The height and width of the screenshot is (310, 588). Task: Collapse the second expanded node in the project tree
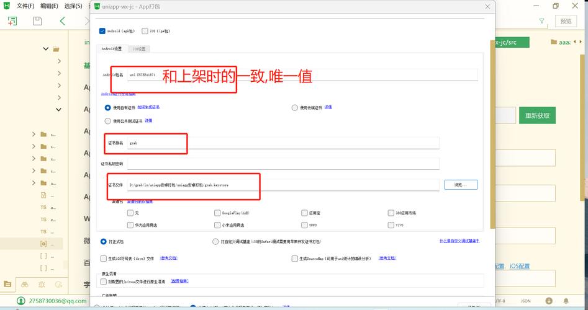point(59,110)
